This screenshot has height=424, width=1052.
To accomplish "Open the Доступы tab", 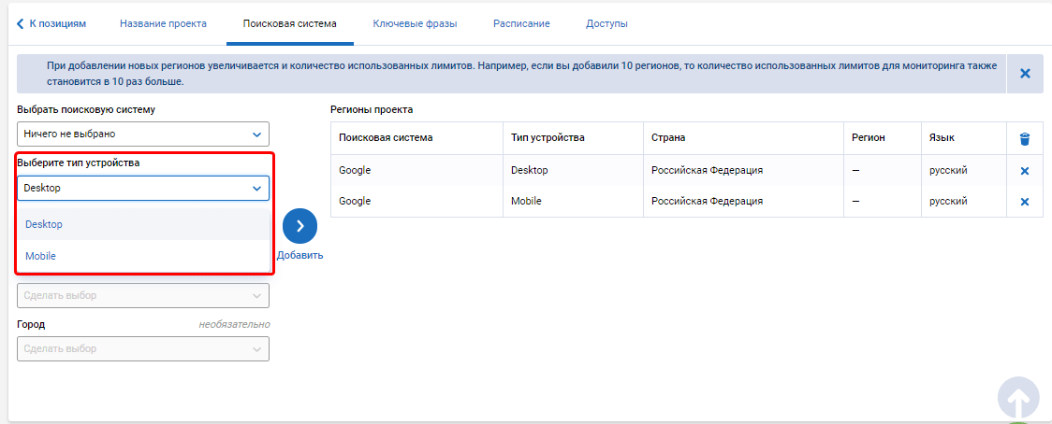I will coord(606,23).
